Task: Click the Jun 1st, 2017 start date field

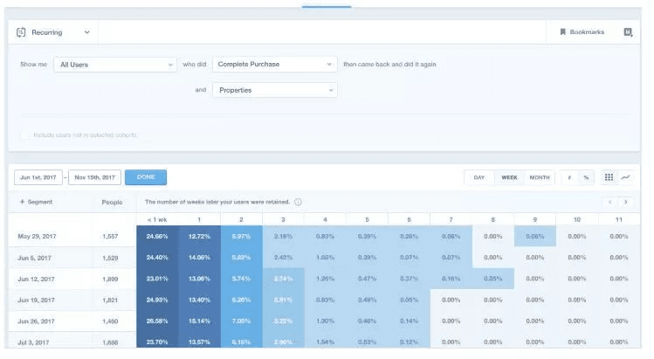Action: (x=38, y=177)
